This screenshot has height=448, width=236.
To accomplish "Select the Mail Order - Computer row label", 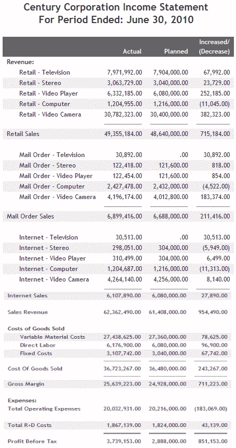I will pos(52,186).
